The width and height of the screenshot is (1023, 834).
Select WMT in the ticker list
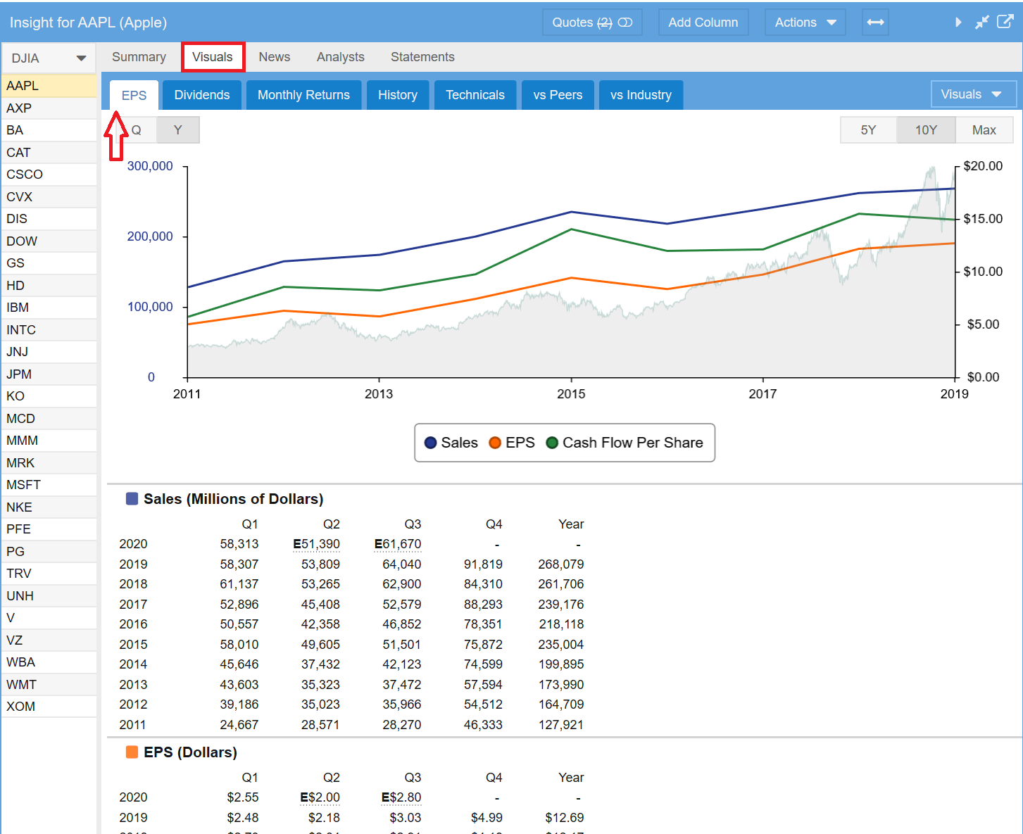49,685
